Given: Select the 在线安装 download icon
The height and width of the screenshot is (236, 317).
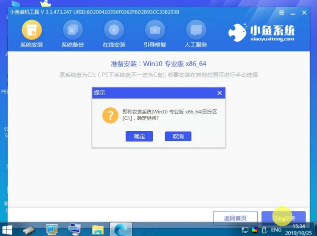Looking at the screenshot, I should pyautogui.click(x=114, y=30).
